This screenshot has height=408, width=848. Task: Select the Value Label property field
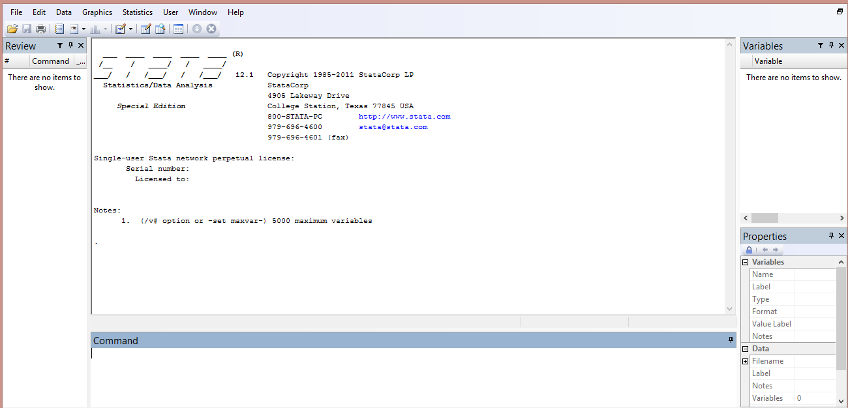tap(815, 324)
